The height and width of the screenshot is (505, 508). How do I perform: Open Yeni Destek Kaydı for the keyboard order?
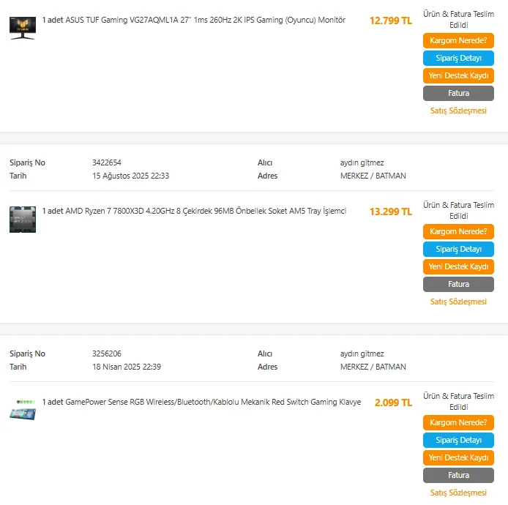[458, 458]
